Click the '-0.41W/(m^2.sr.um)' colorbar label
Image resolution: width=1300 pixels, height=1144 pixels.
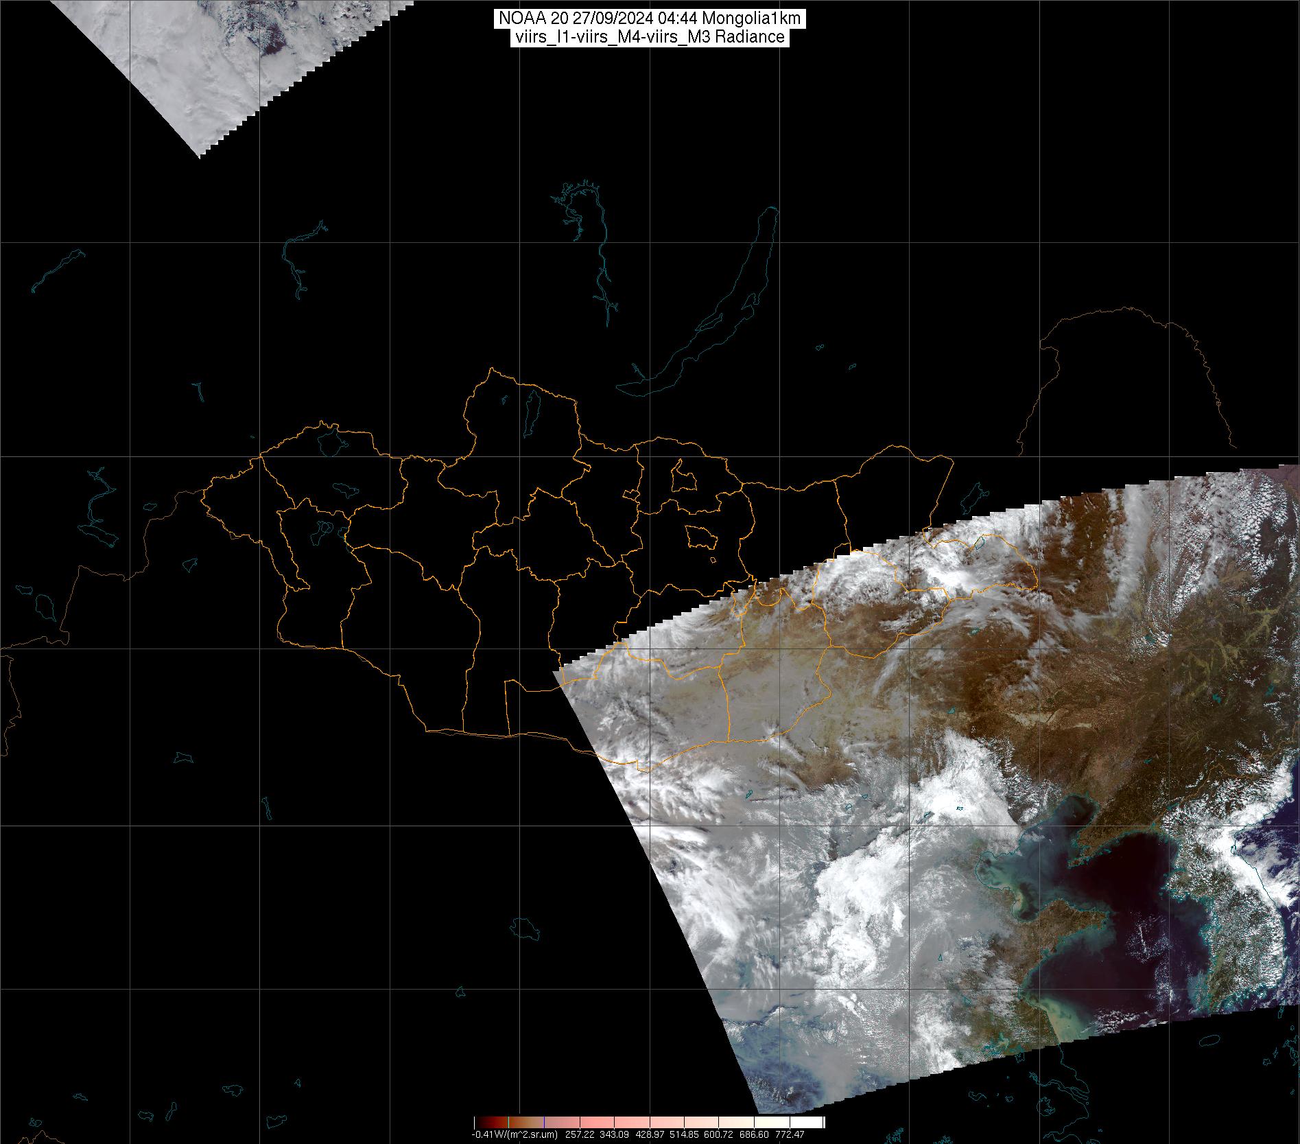click(x=515, y=1135)
